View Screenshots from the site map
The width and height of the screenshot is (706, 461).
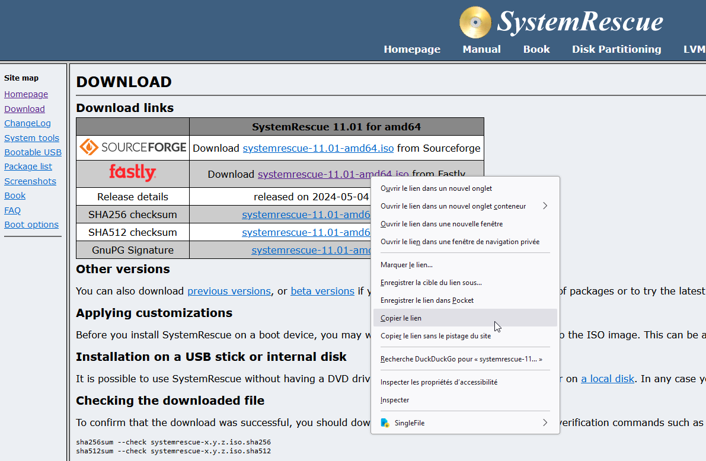30,181
